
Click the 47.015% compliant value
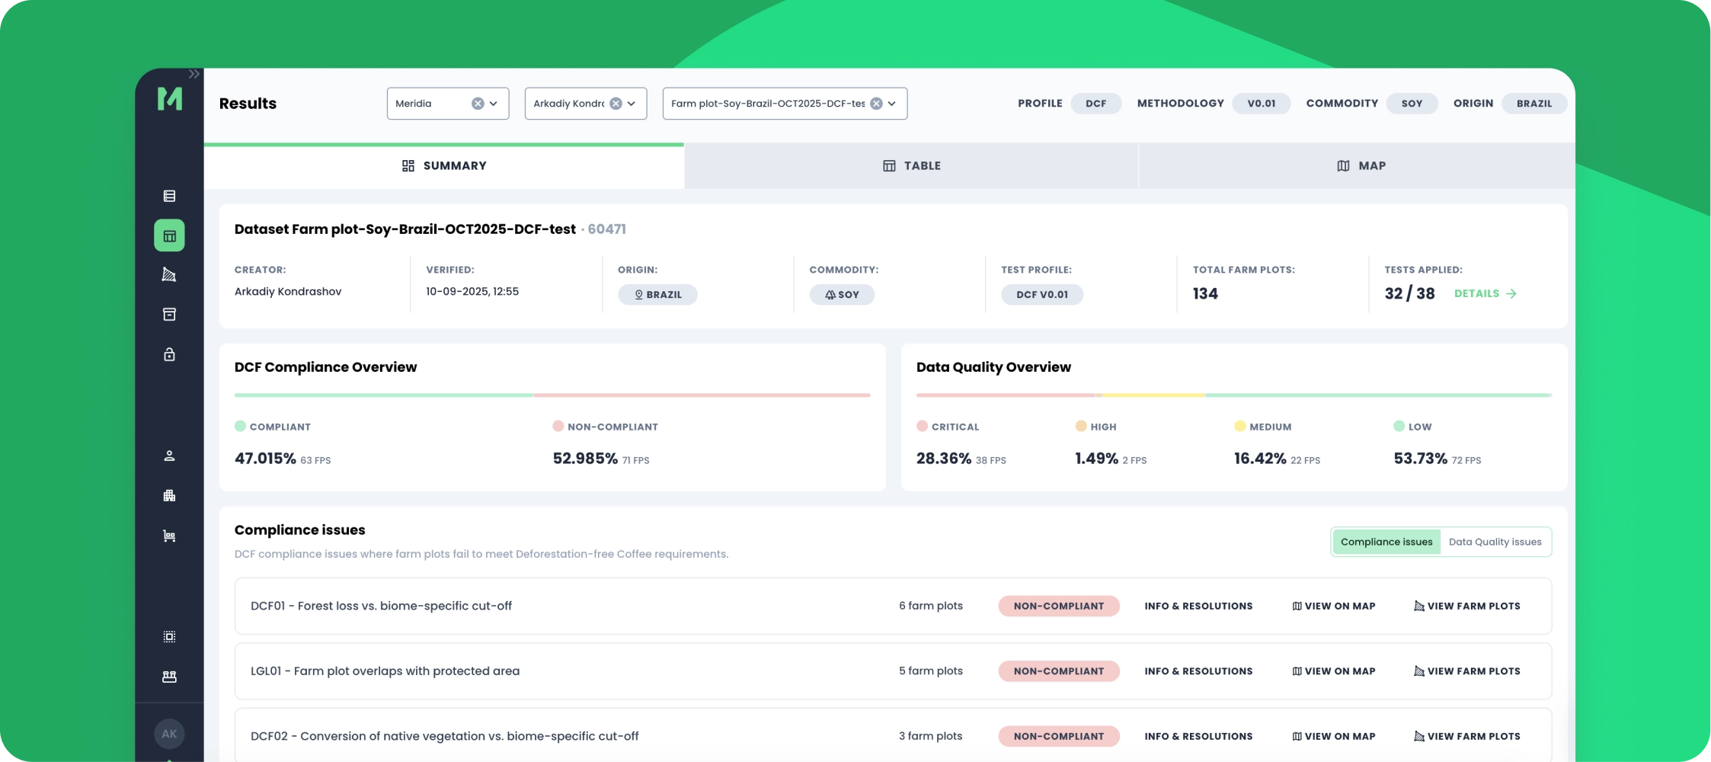click(x=265, y=458)
